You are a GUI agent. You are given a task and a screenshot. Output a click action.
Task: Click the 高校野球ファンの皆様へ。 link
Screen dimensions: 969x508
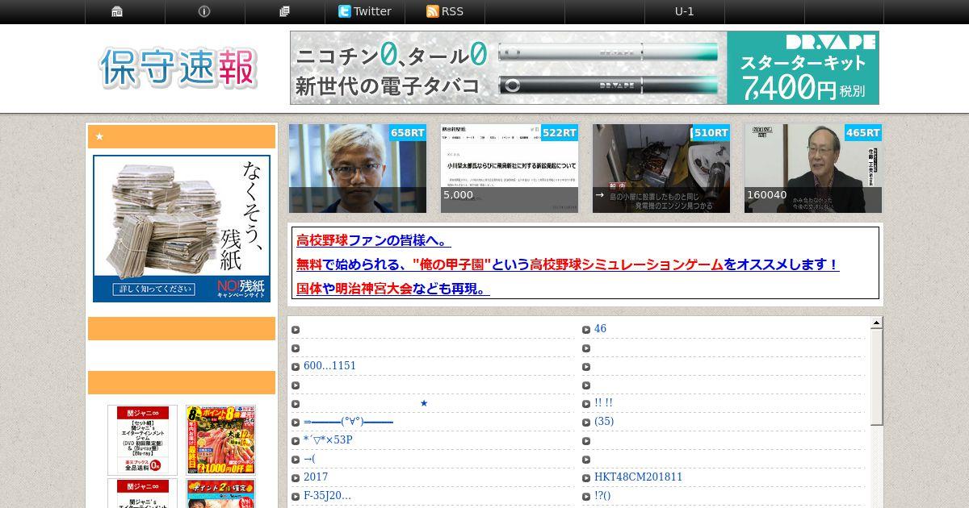tap(374, 240)
